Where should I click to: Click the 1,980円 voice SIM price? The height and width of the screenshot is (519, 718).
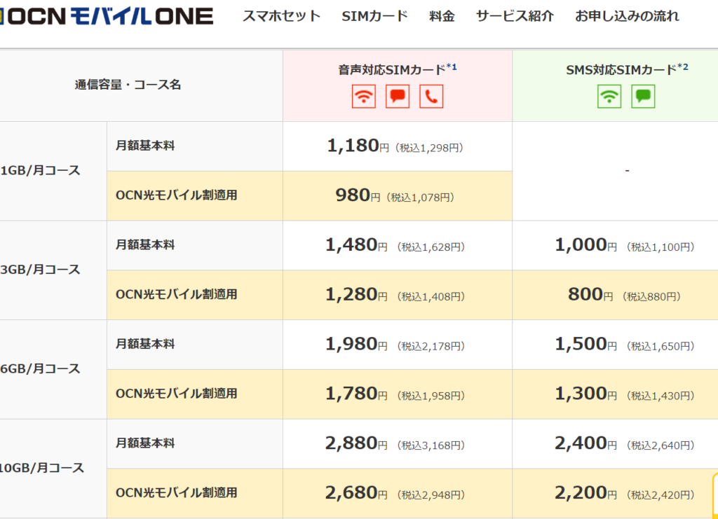(x=395, y=345)
